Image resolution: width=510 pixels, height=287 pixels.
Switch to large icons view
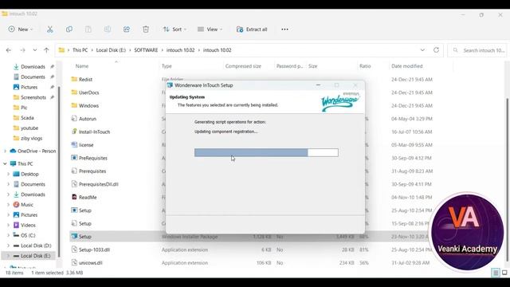[504, 273]
